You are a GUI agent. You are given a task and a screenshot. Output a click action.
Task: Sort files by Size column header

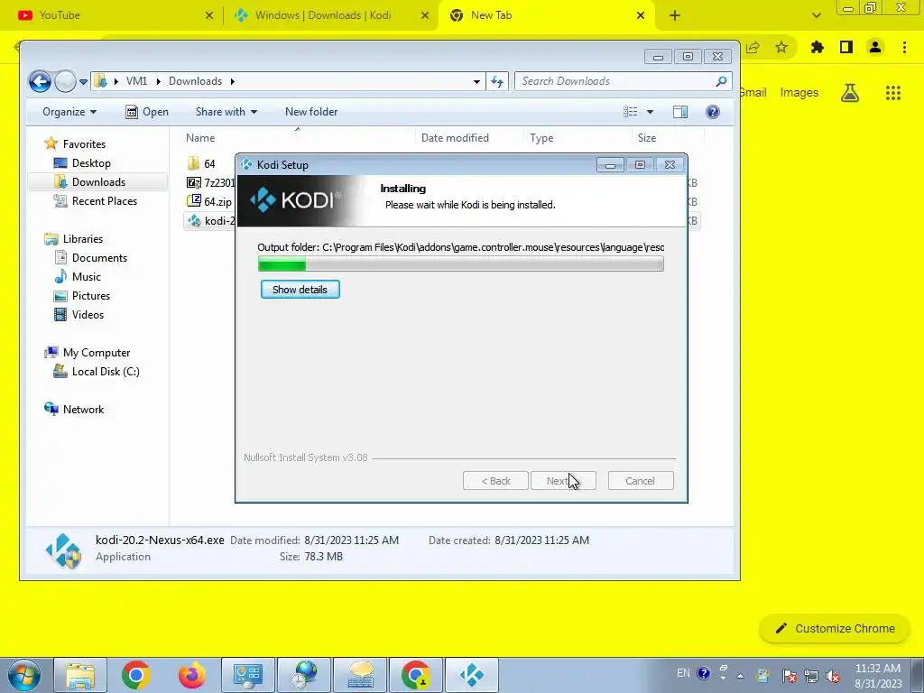click(x=646, y=138)
